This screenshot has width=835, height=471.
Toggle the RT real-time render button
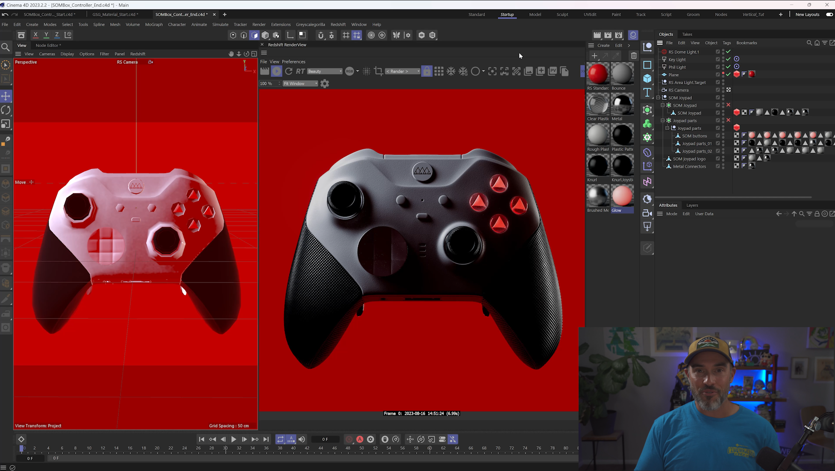(300, 71)
